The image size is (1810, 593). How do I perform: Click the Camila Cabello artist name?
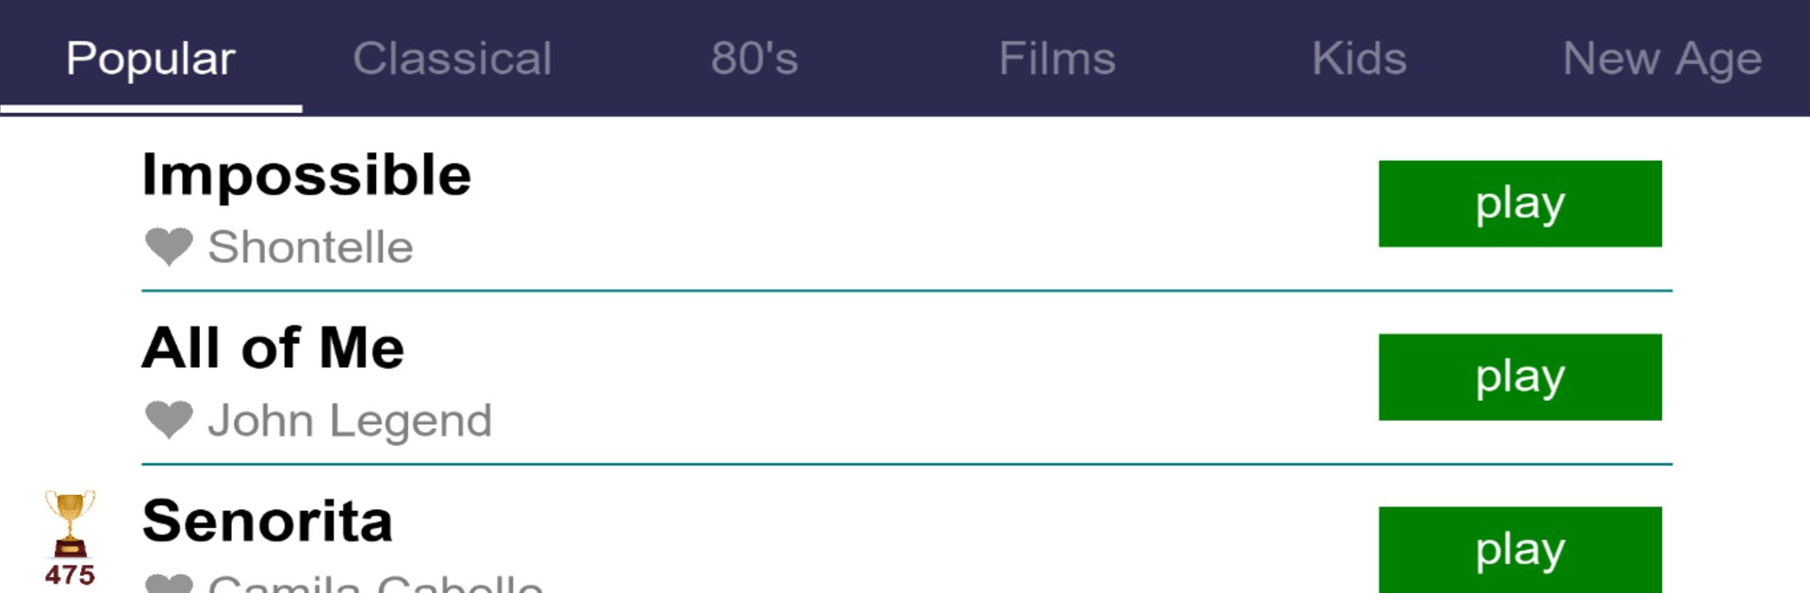375,584
